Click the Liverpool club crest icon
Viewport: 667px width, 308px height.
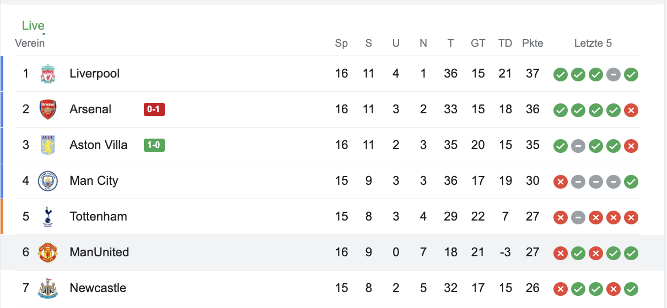pyautogui.click(x=48, y=74)
